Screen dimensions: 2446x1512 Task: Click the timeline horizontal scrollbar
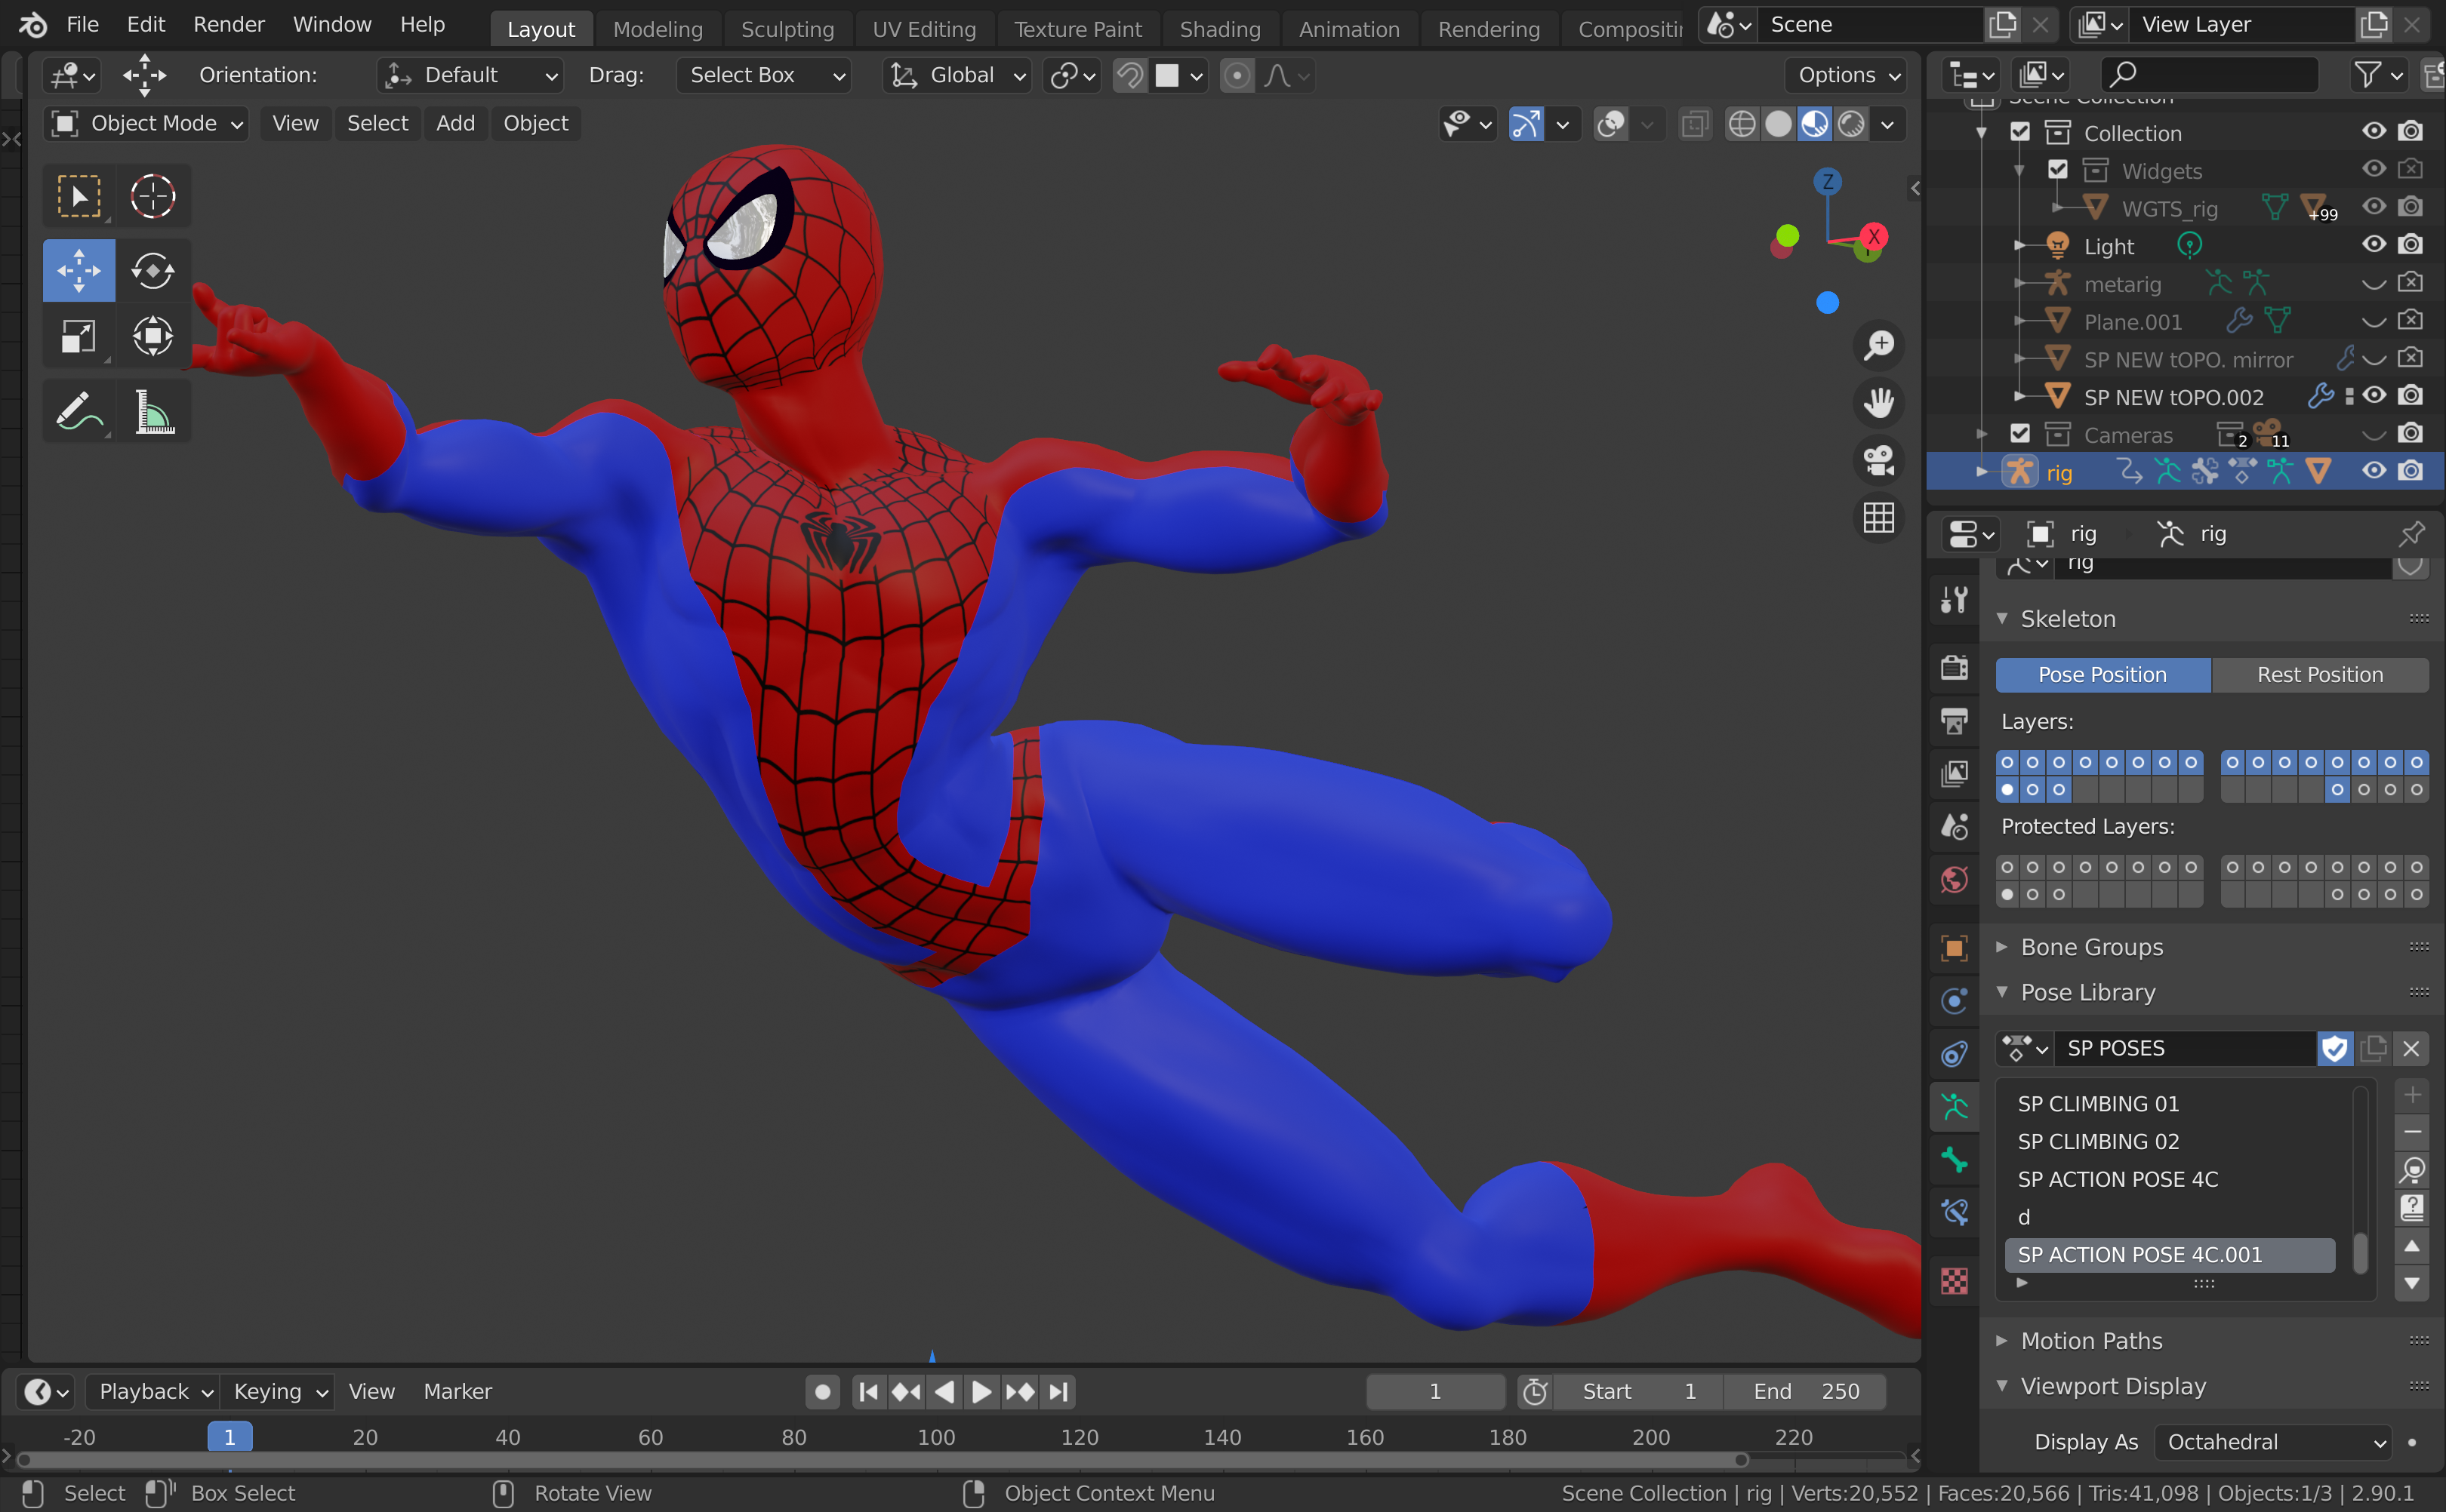click(x=880, y=1460)
